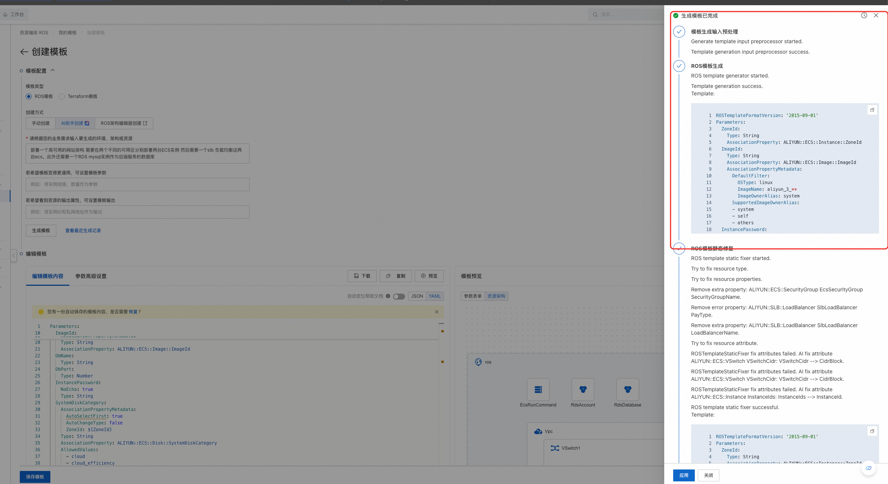Click the 应用 apply button

click(x=683, y=475)
